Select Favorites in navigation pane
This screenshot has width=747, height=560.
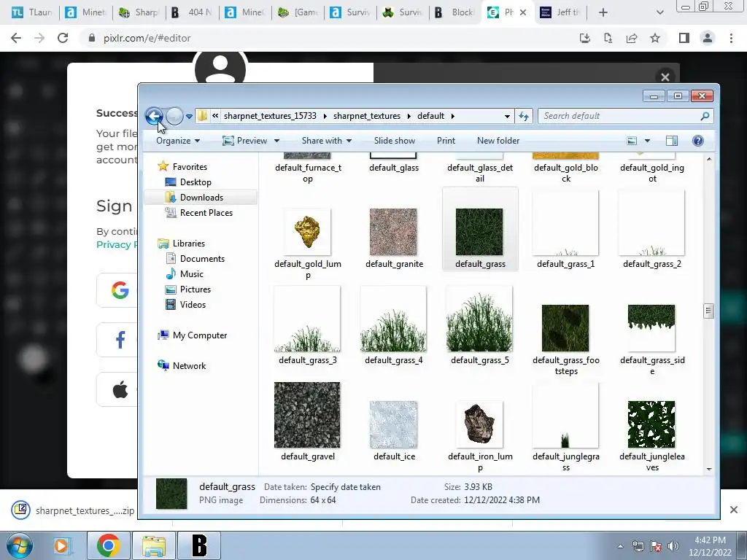190,167
